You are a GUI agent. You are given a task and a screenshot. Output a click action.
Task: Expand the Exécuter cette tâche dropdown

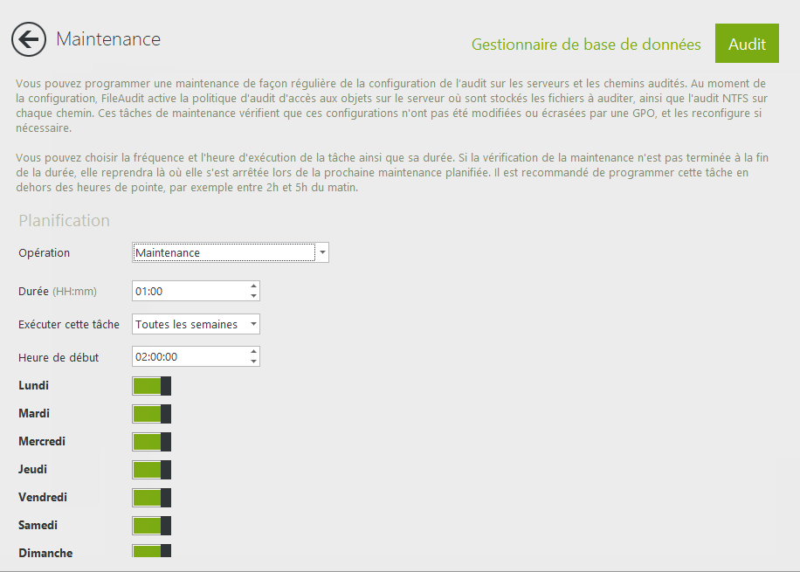(x=196, y=324)
